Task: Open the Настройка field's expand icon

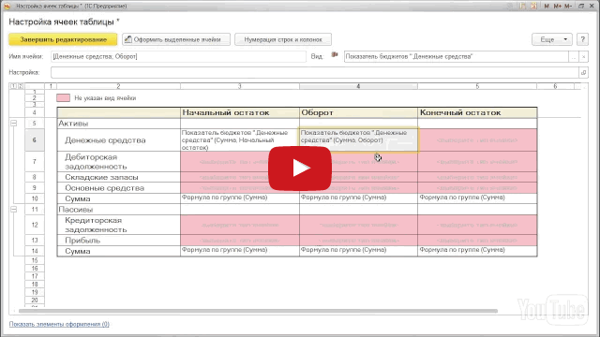Action: pyautogui.click(x=583, y=72)
